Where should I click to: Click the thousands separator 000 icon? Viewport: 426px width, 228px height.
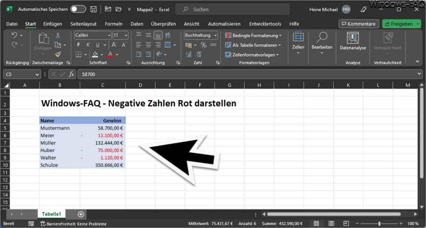(213, 45)
